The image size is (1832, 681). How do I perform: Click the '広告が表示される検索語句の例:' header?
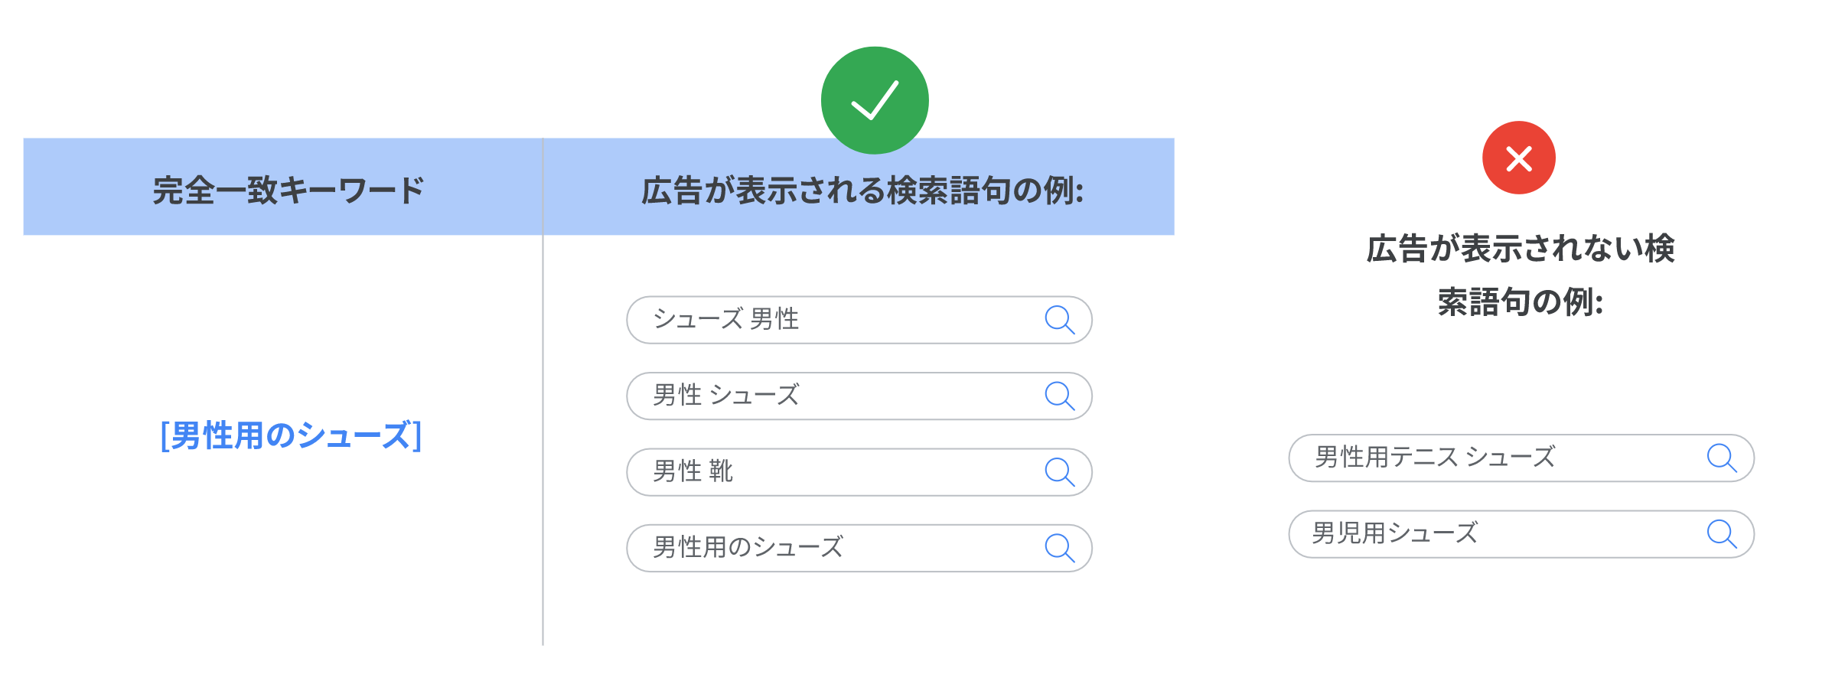862,190
